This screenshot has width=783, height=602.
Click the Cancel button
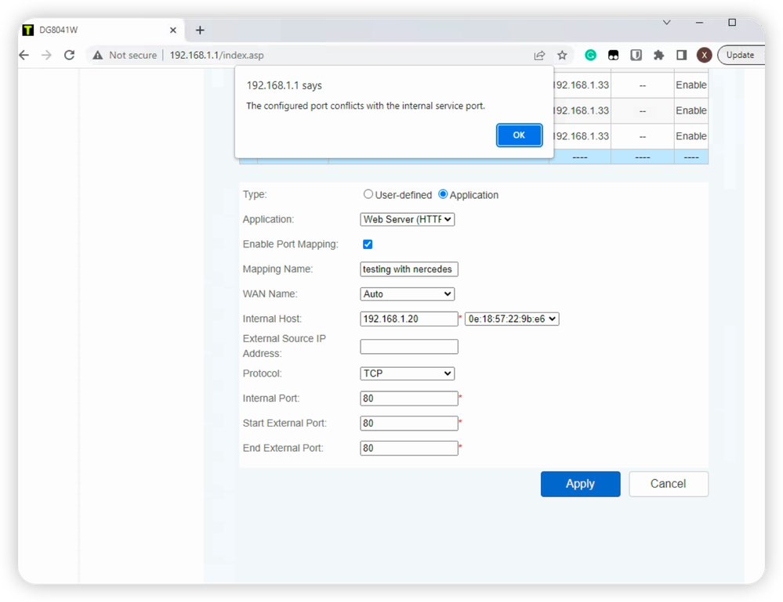pyautogui.click(x=668, y=484)
